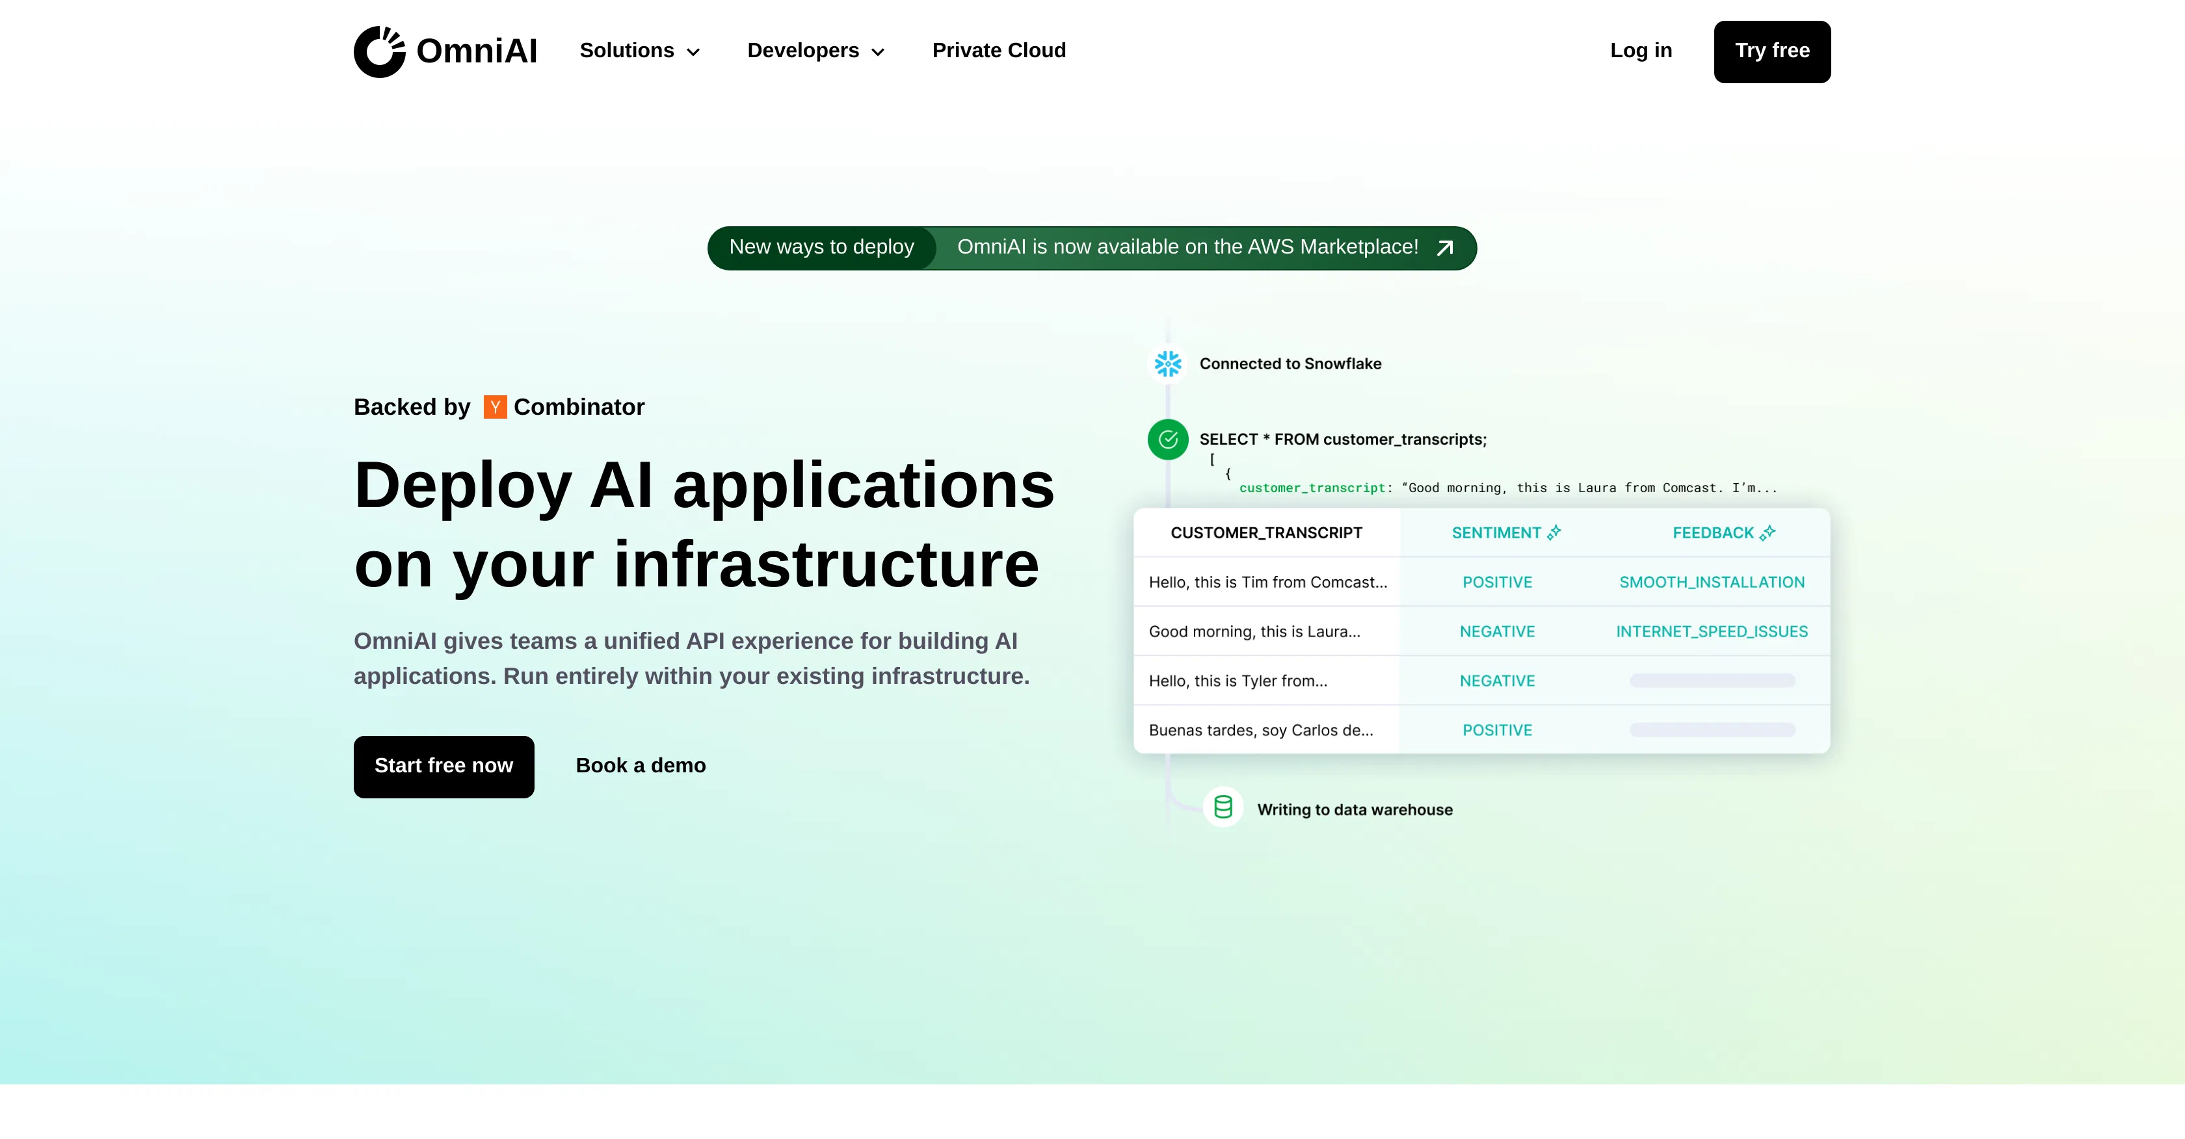2185x1139 pixels.
Task: Expand the Developers menu
Action: pos(815,51)
